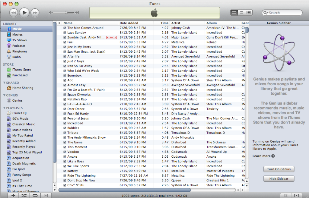Open Podcasts in the library sidebar
The height and width of the screenshot is (198, 309).
tap(19, 46)
